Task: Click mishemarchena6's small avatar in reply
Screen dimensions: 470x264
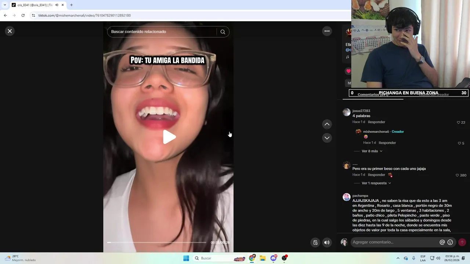Action: (x=358, y=132)
